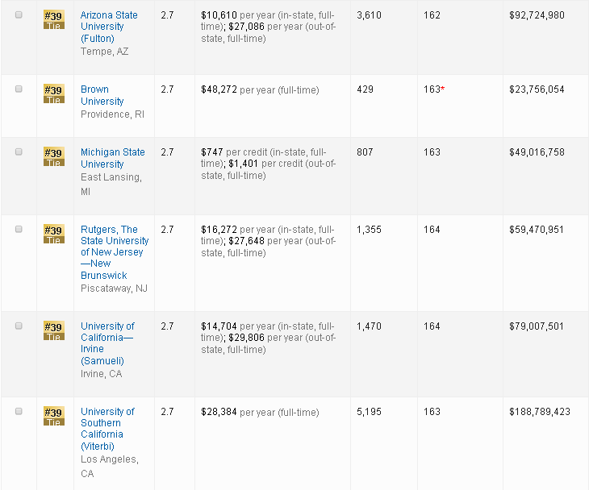Tick the checkbox for University of Southern California
Image resolution: width=589 pixels, height=490 pixels.
(19, 412)
